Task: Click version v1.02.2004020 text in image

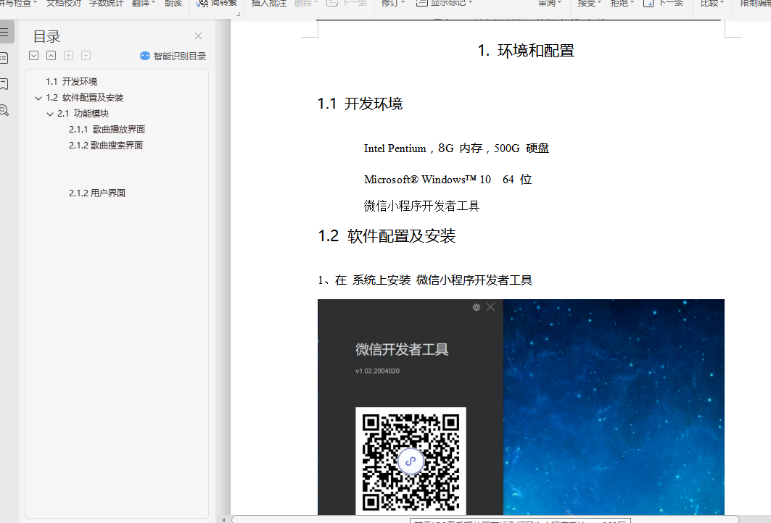Action: tap(378, 371)
